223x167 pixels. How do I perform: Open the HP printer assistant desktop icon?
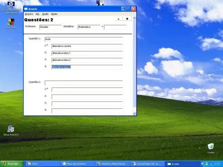tap(11, 7)
